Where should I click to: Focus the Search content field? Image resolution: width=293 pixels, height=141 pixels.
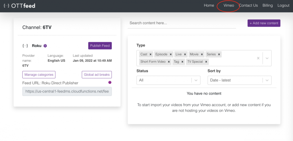click(x=182, y=23)
